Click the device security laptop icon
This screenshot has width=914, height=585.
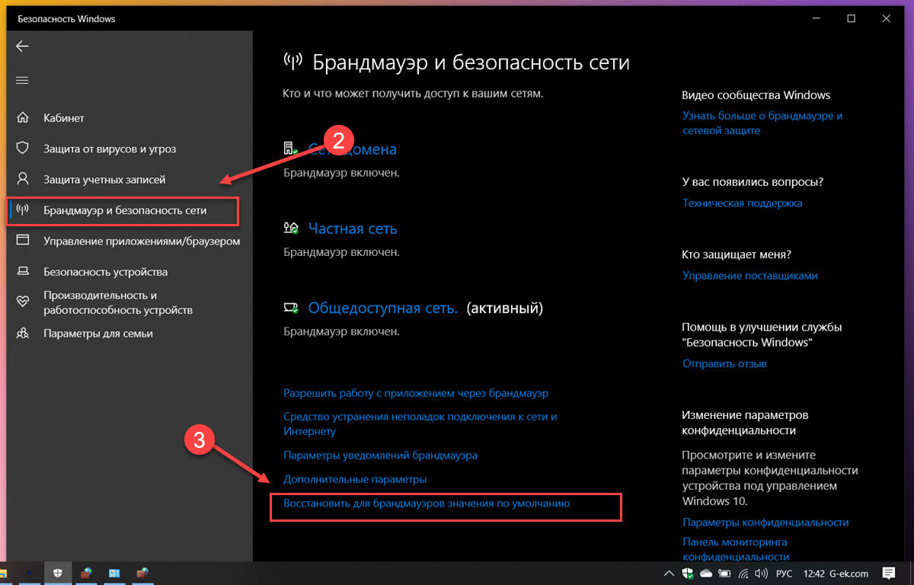coord(23,271)
